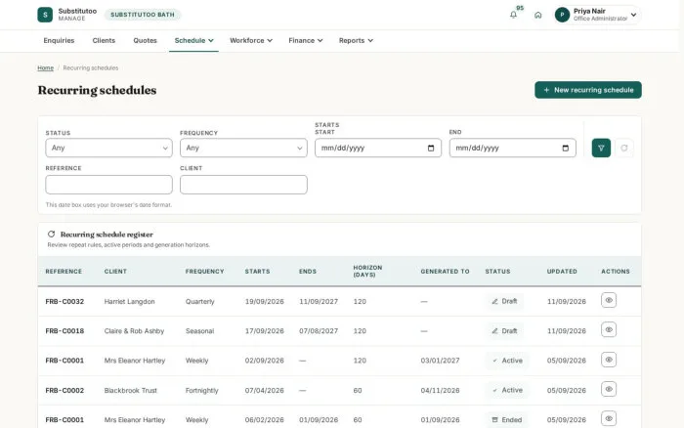Focus the Reference filter field
Viewport: 684px width, 428px height.
coord(108,185)
